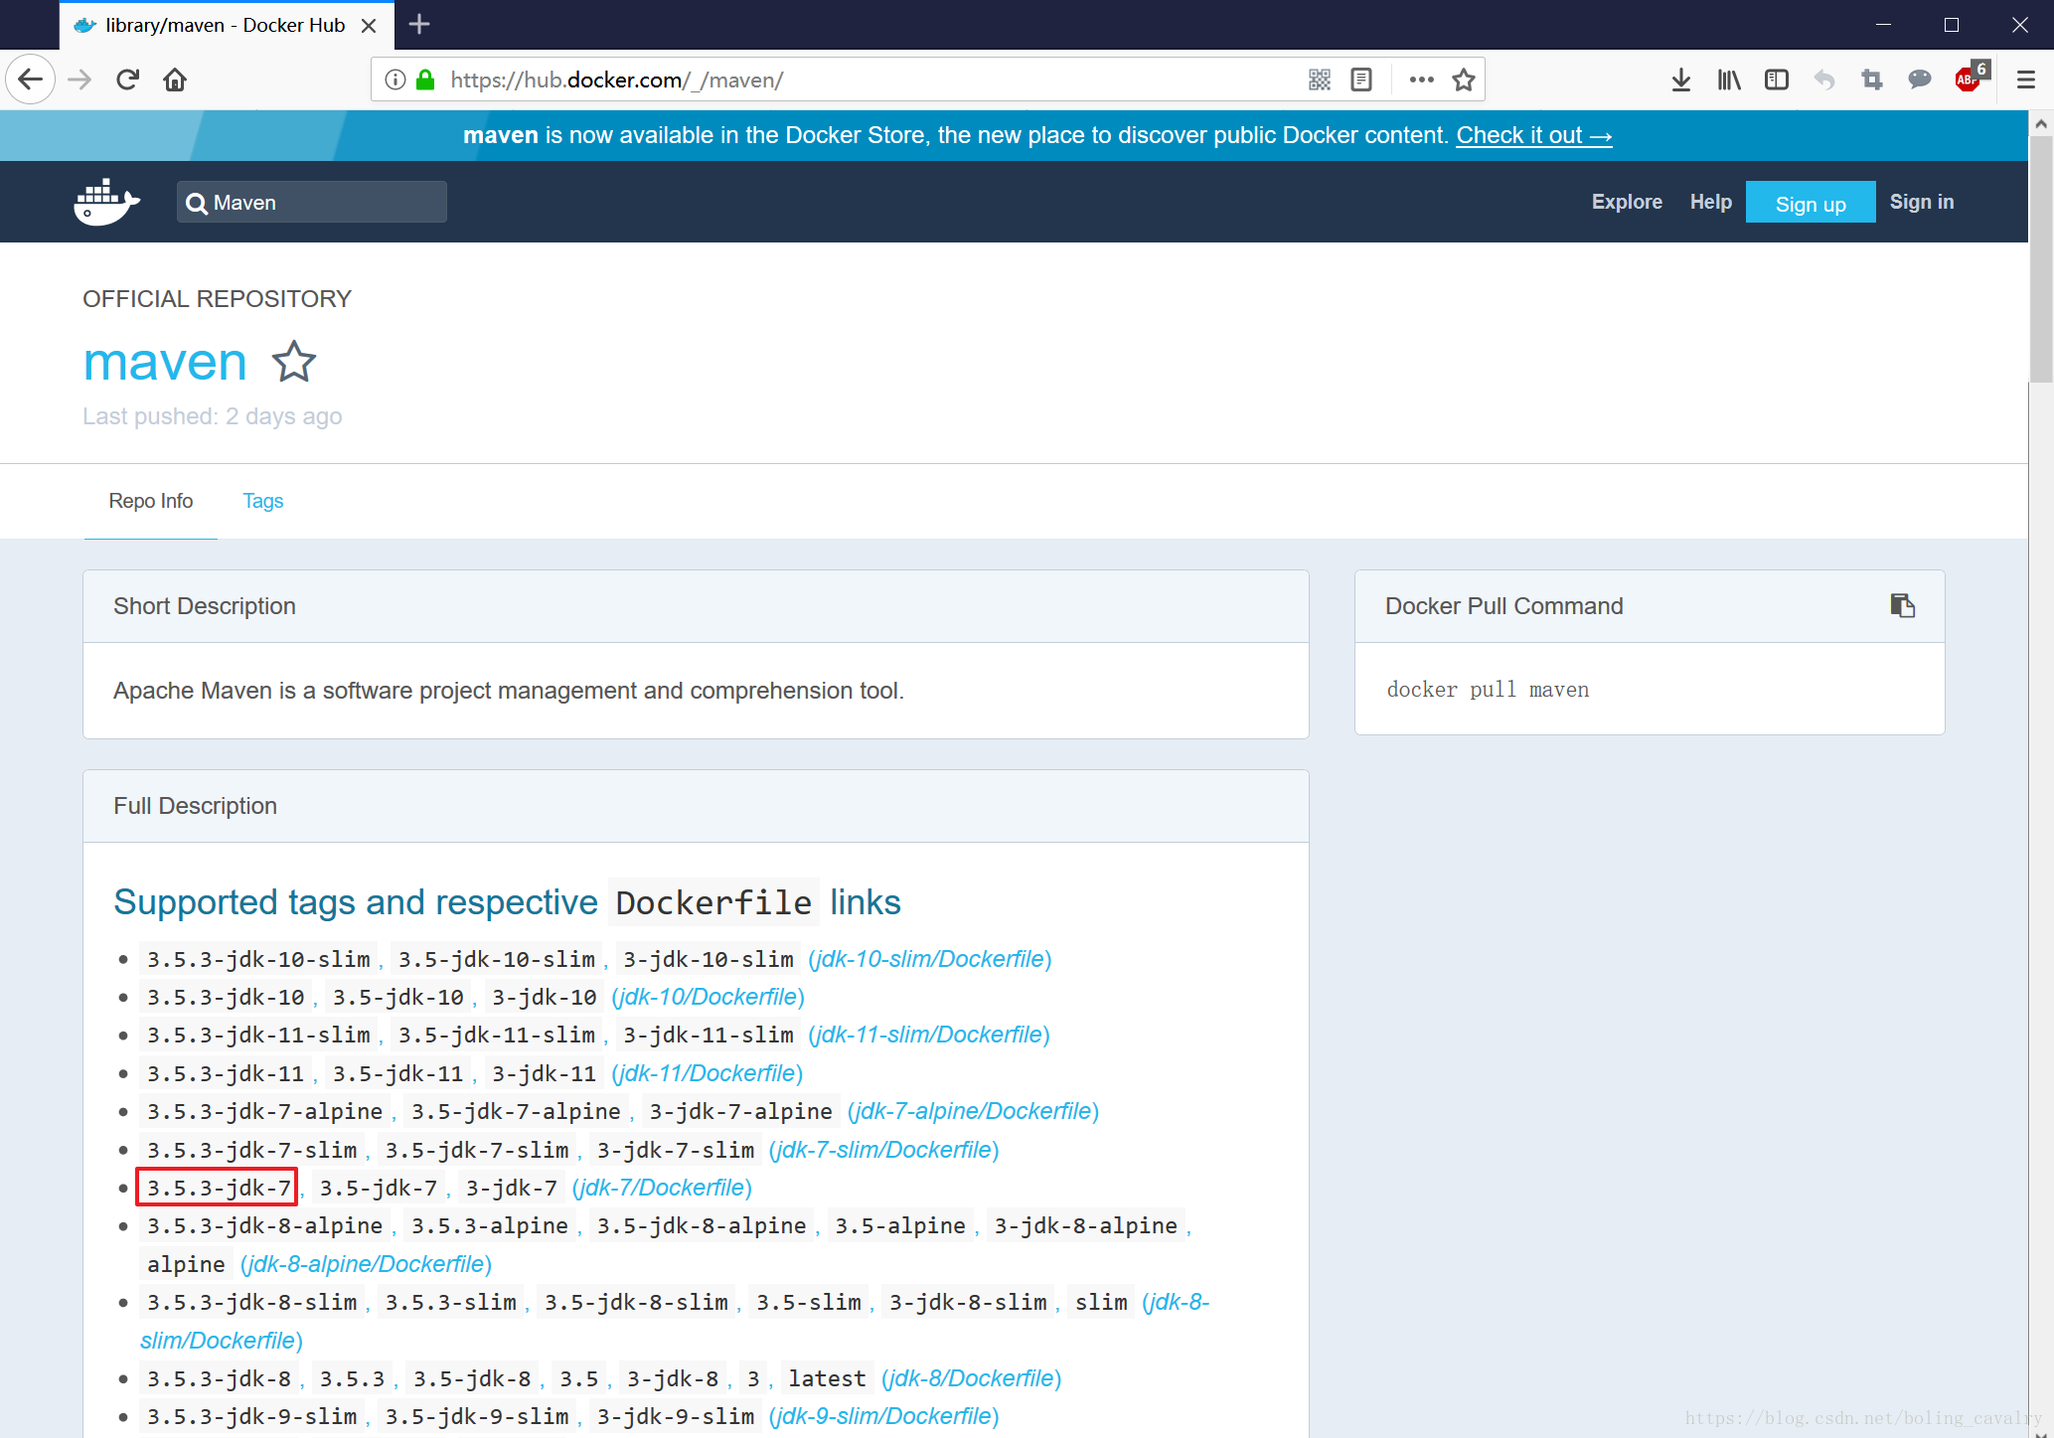This screenshot has height=1438, width=2054.
Task: Open jdk-10/Dockerfile link
Action: point(709,997)
